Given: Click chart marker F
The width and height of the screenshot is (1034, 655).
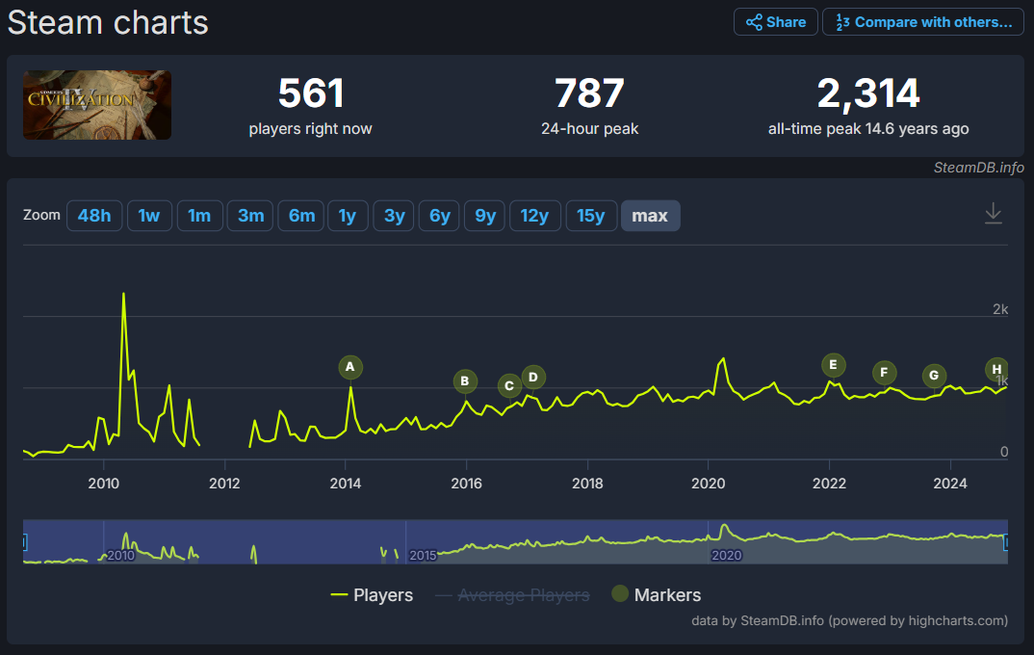Looking at the screenshot, I should tap(885, 373).
